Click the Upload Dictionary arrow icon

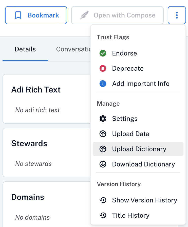tap(103, 149)
